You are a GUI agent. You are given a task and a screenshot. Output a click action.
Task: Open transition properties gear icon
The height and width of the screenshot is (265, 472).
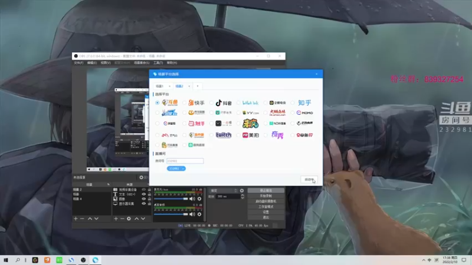point(242,190)
